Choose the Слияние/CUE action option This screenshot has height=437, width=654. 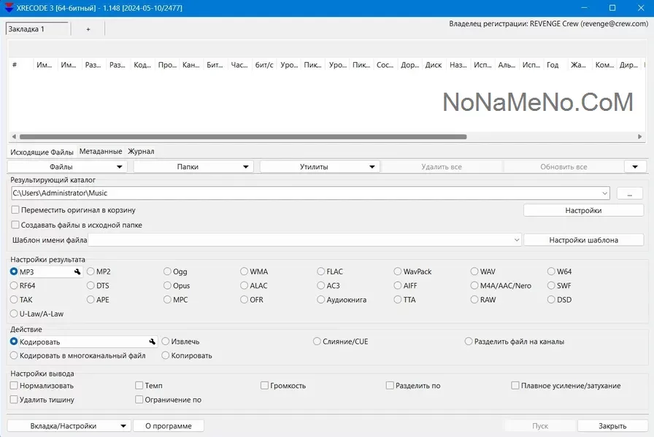point(317,341)
